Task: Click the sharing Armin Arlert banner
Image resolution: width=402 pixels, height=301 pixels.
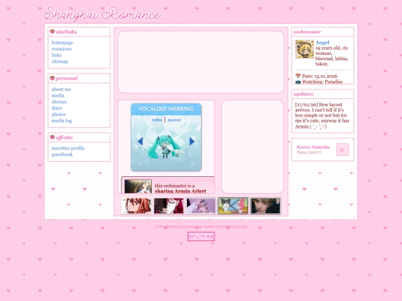Action: coord(167,185)
